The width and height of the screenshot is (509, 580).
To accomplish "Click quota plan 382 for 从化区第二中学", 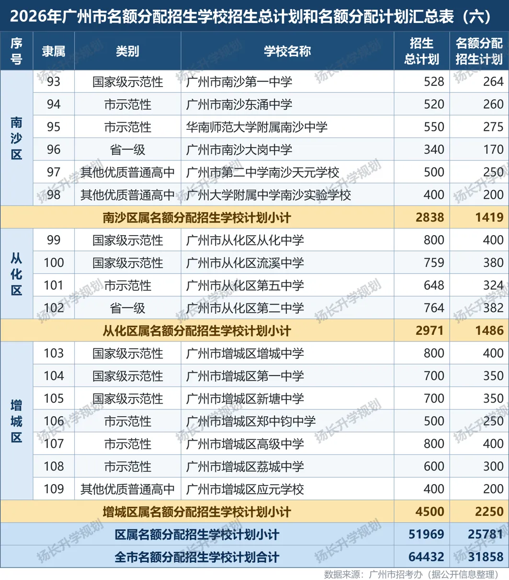I will click(x=493, y=308).
